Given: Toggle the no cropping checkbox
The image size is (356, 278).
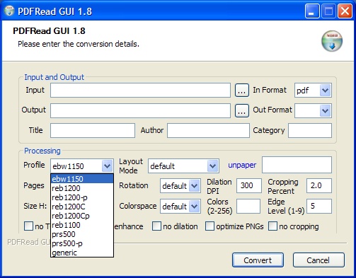Looking at the screenshot, I should click(272, 226).
